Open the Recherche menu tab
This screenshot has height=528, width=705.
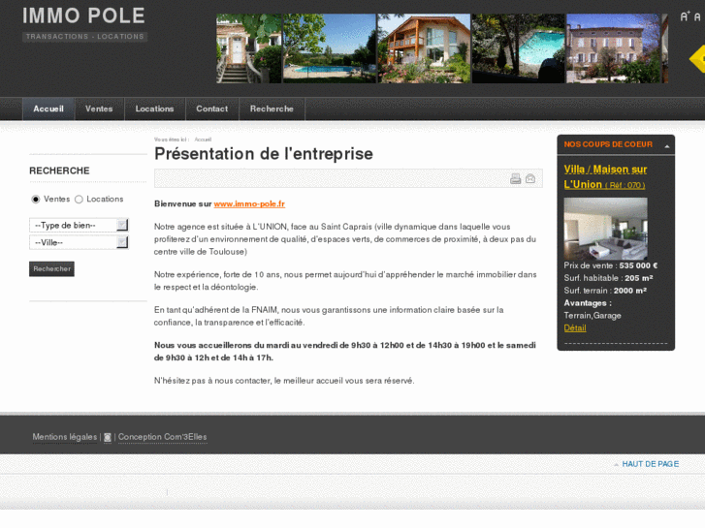pos(272,109)
